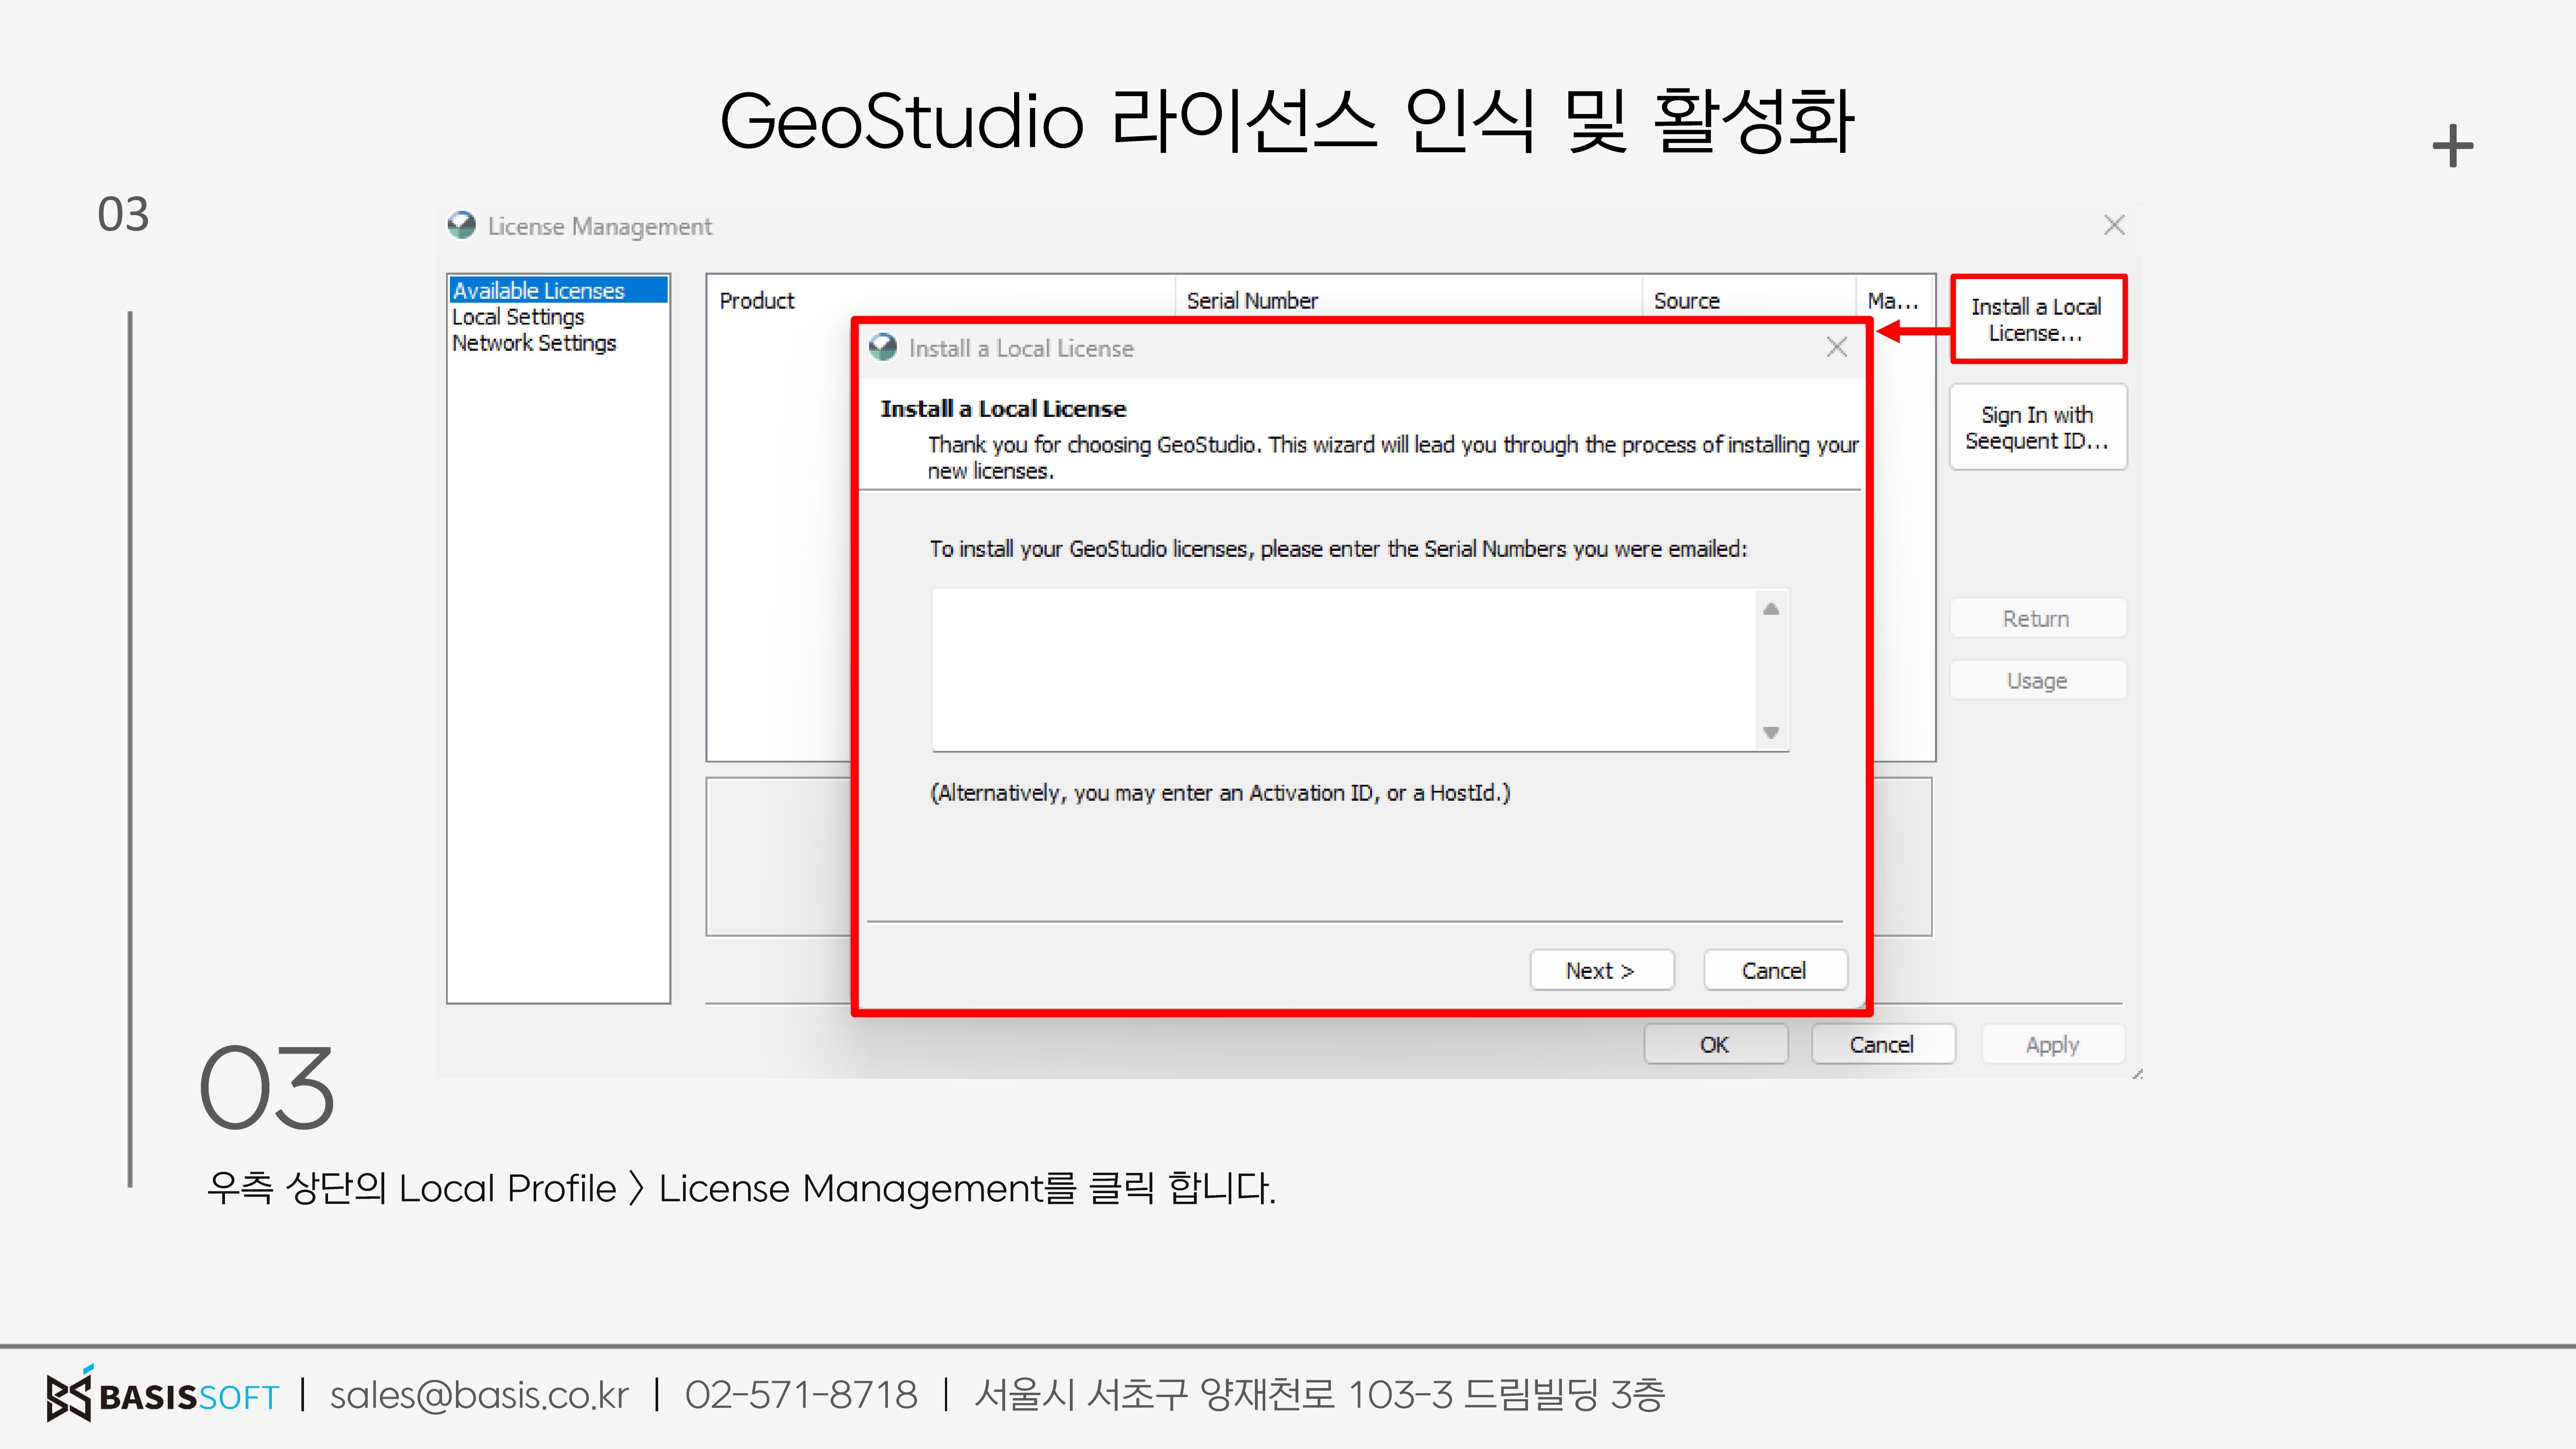This screenshot has width=2576, height=1449.
Task: Click the License Management window icon
Action: [x=461, y=225]
